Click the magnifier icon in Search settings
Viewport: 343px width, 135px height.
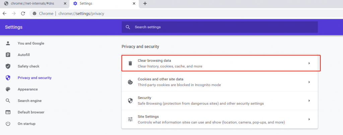click(128, 27)
